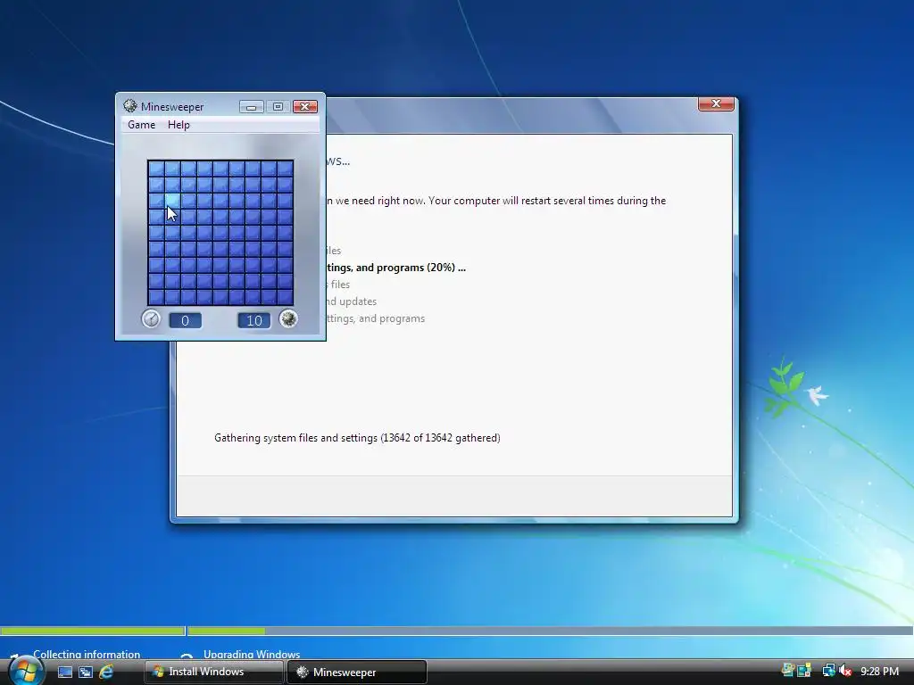Click the Windows Sidebar tray icon
This screenshot has width=914, height=685.
pyautogui.click(x=805, y=671)
